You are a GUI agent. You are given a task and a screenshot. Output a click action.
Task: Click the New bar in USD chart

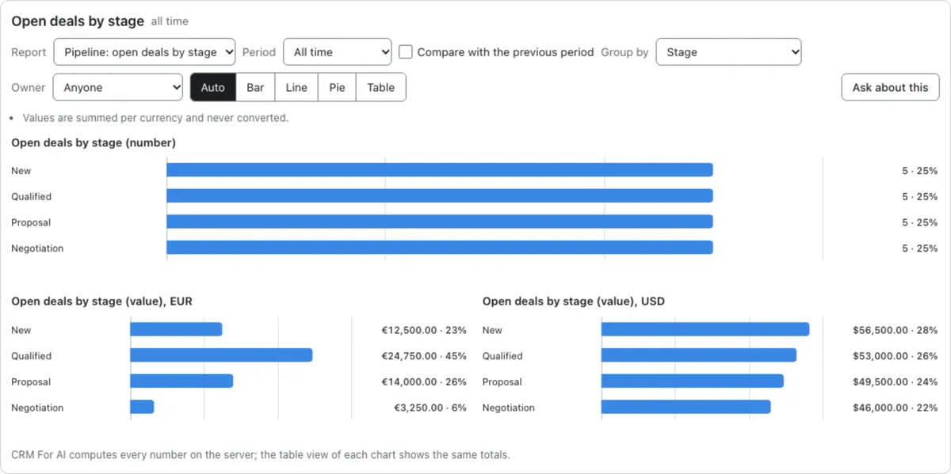705,329
